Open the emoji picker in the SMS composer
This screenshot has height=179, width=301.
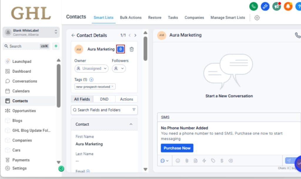pyautogui.click(x=178, y=161)
